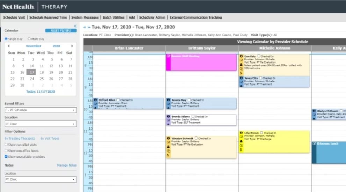Click patient icon on Lilly Brown appointment
This screenshot has width=346, height=192.
241,141
